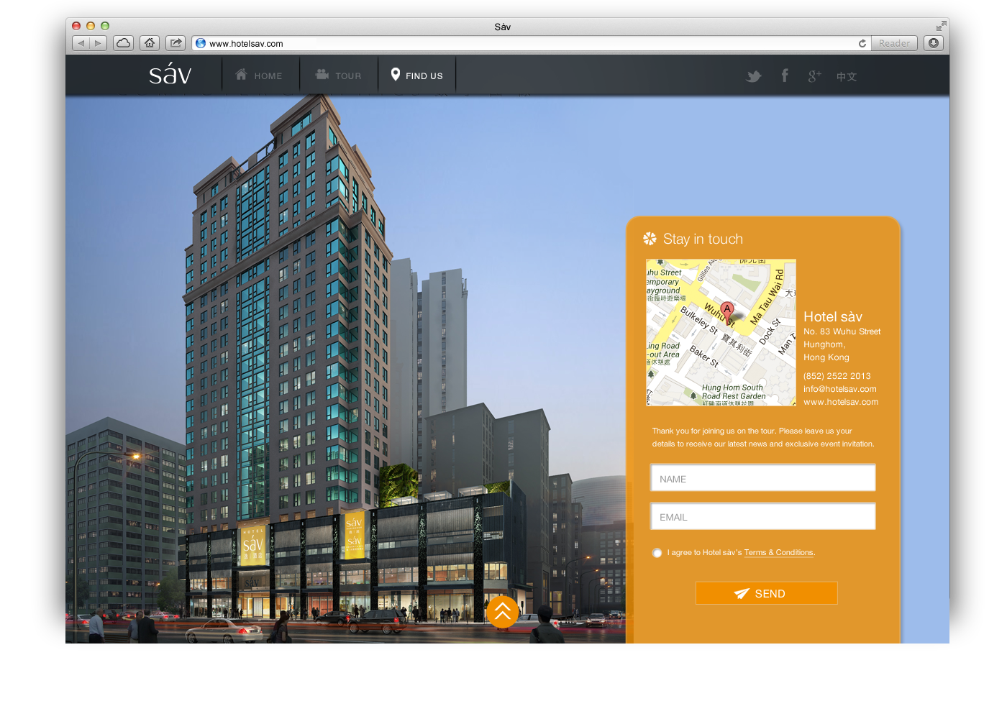
Task: Click the www.hotelsav.com link in contact info
Action: click(841, 402)
